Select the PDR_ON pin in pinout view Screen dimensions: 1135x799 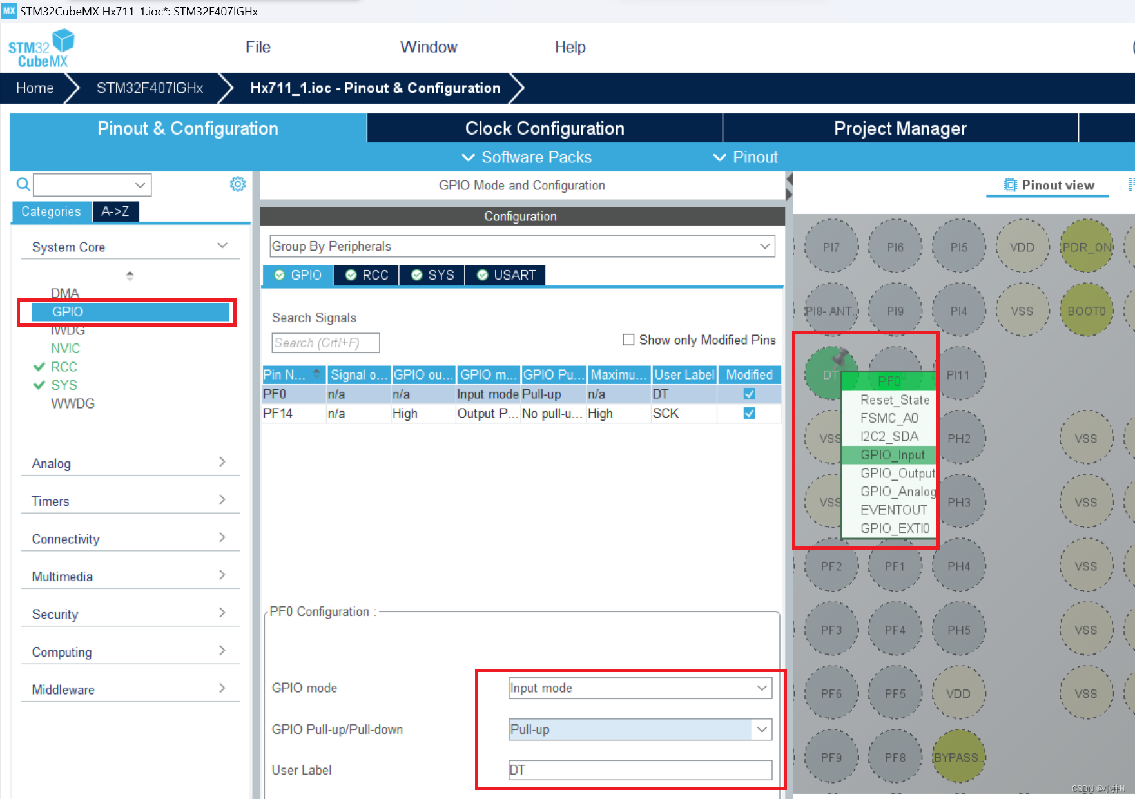click(1087, 247)
